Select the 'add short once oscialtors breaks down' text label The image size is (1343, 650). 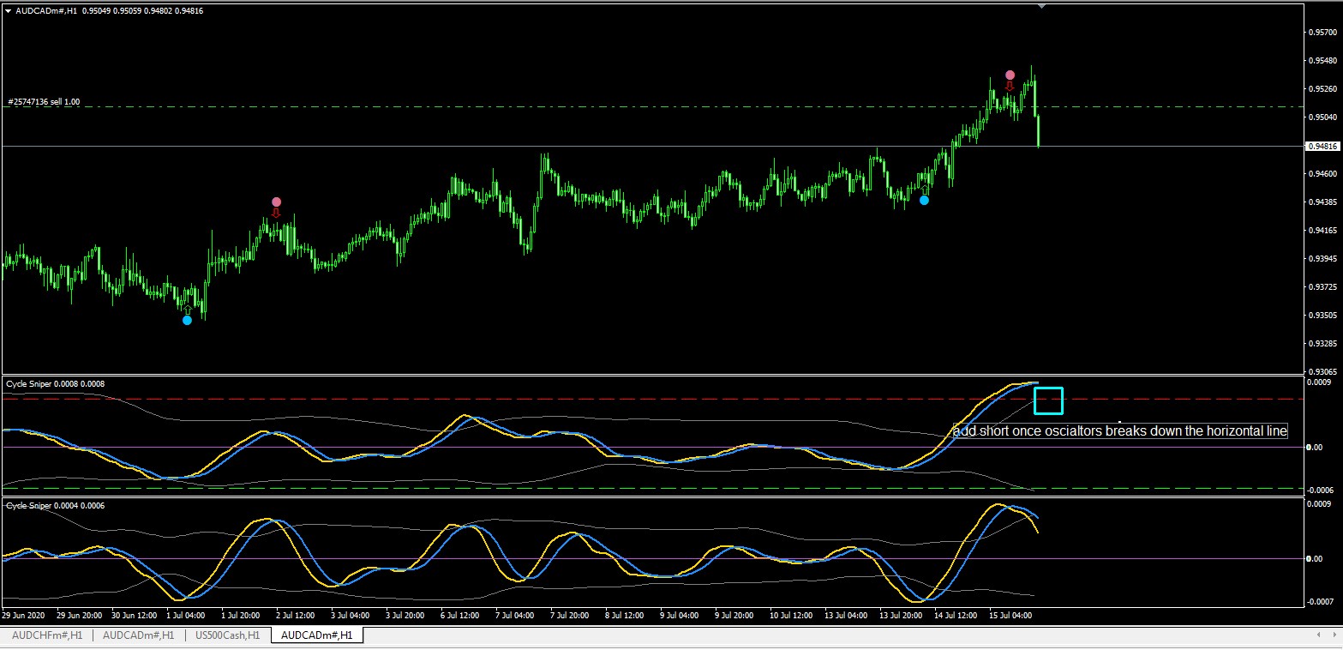click(x=1119, y=431)
